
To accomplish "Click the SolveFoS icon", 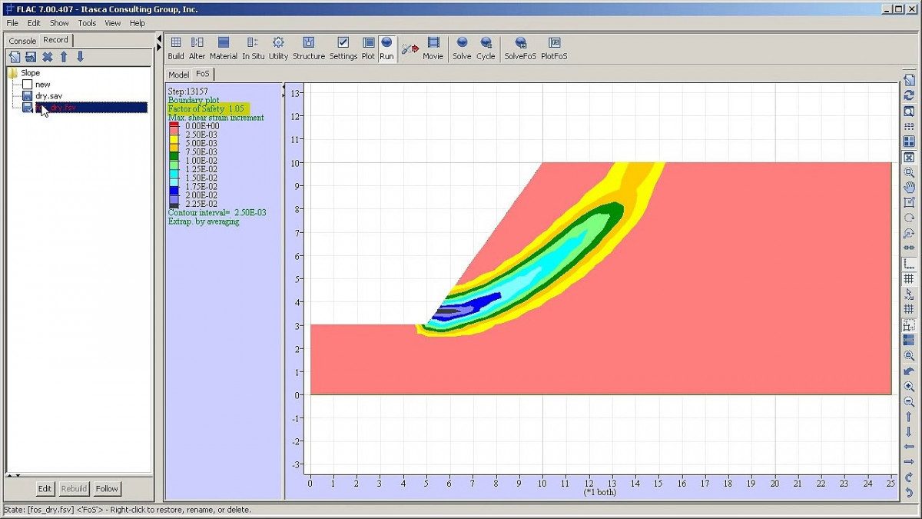I will tap(520, 48).
